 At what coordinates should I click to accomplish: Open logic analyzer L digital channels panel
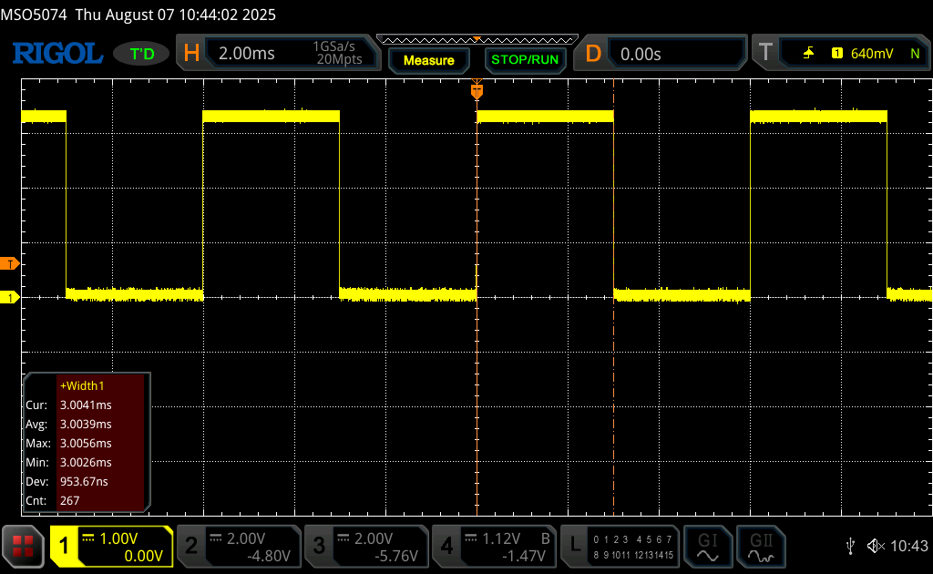pos(620,547)
